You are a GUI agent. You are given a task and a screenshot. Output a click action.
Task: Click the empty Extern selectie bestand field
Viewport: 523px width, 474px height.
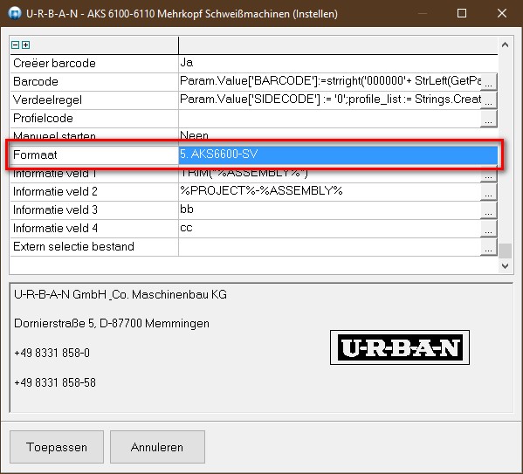(x=330, y=247)
